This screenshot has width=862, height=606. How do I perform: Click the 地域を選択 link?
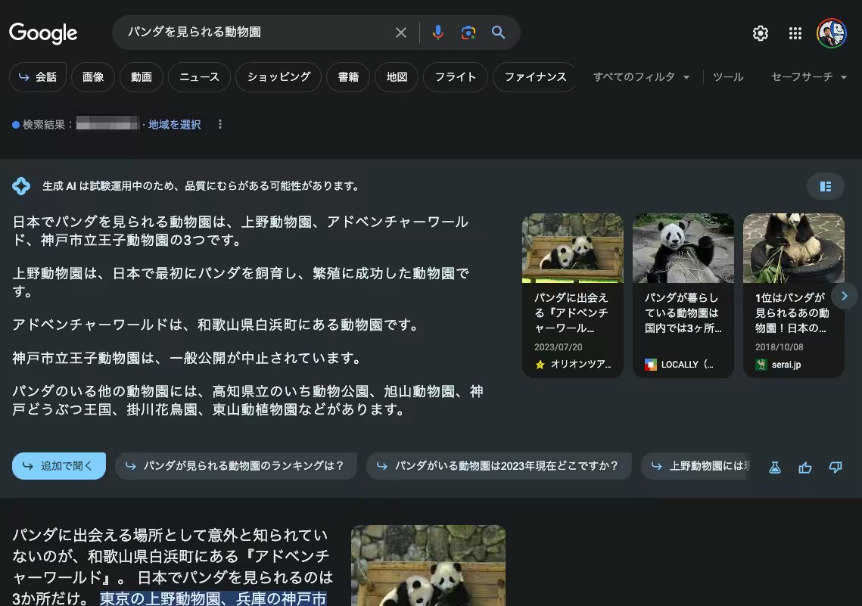174,125
